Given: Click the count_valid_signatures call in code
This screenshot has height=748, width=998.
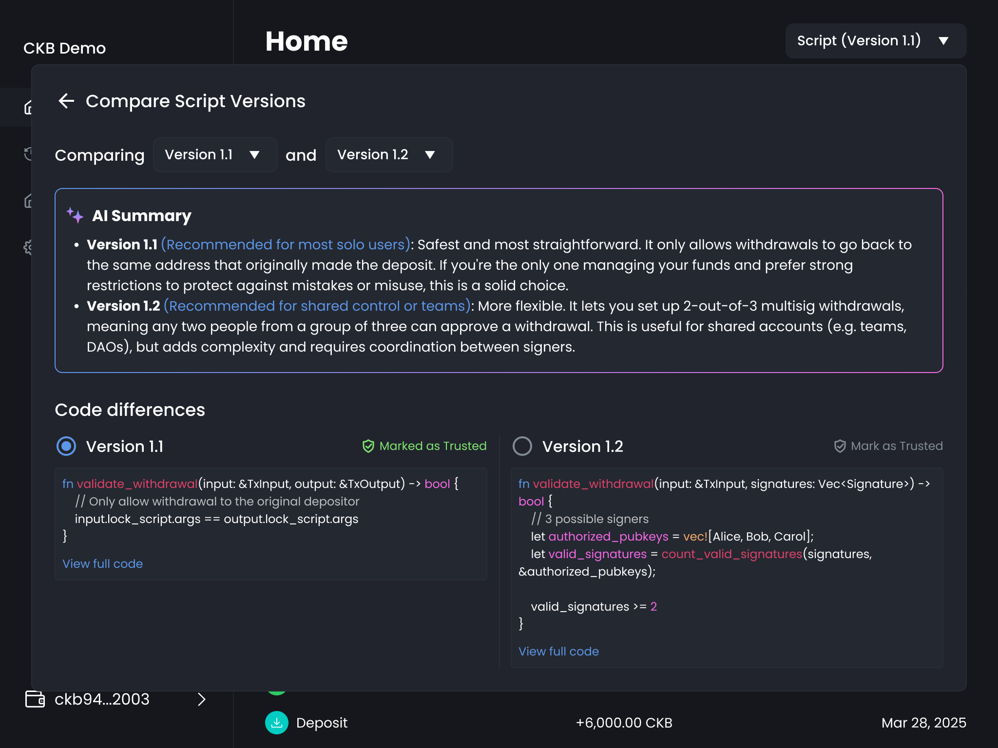Looking at the screenshot, I should [x=731, y=554].
